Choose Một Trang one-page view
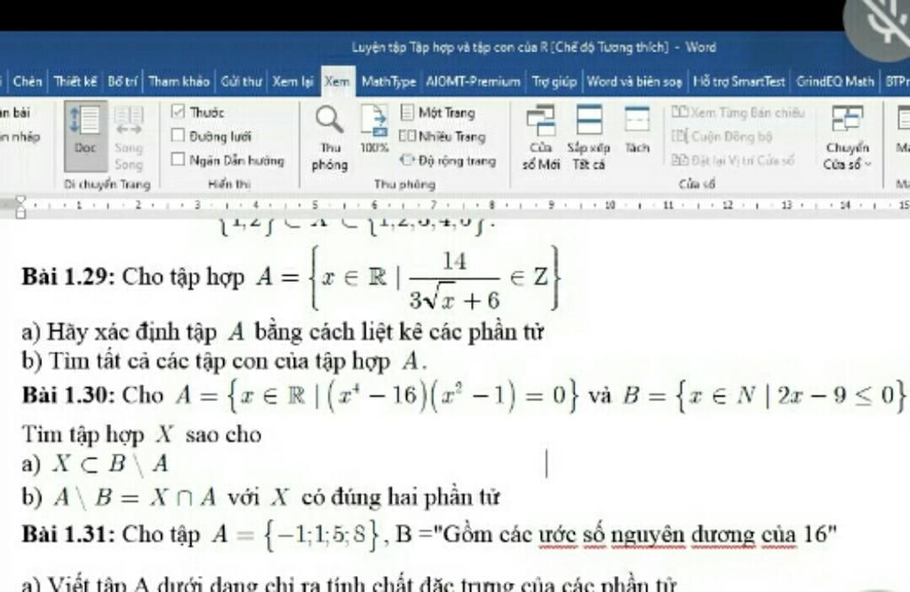The image size is (910, 592). pyautogui.click(x=439, y=113)
